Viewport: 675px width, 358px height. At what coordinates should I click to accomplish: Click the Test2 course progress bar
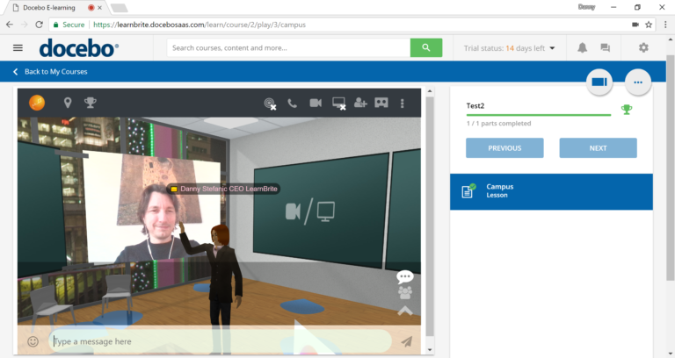coord(538,115)
